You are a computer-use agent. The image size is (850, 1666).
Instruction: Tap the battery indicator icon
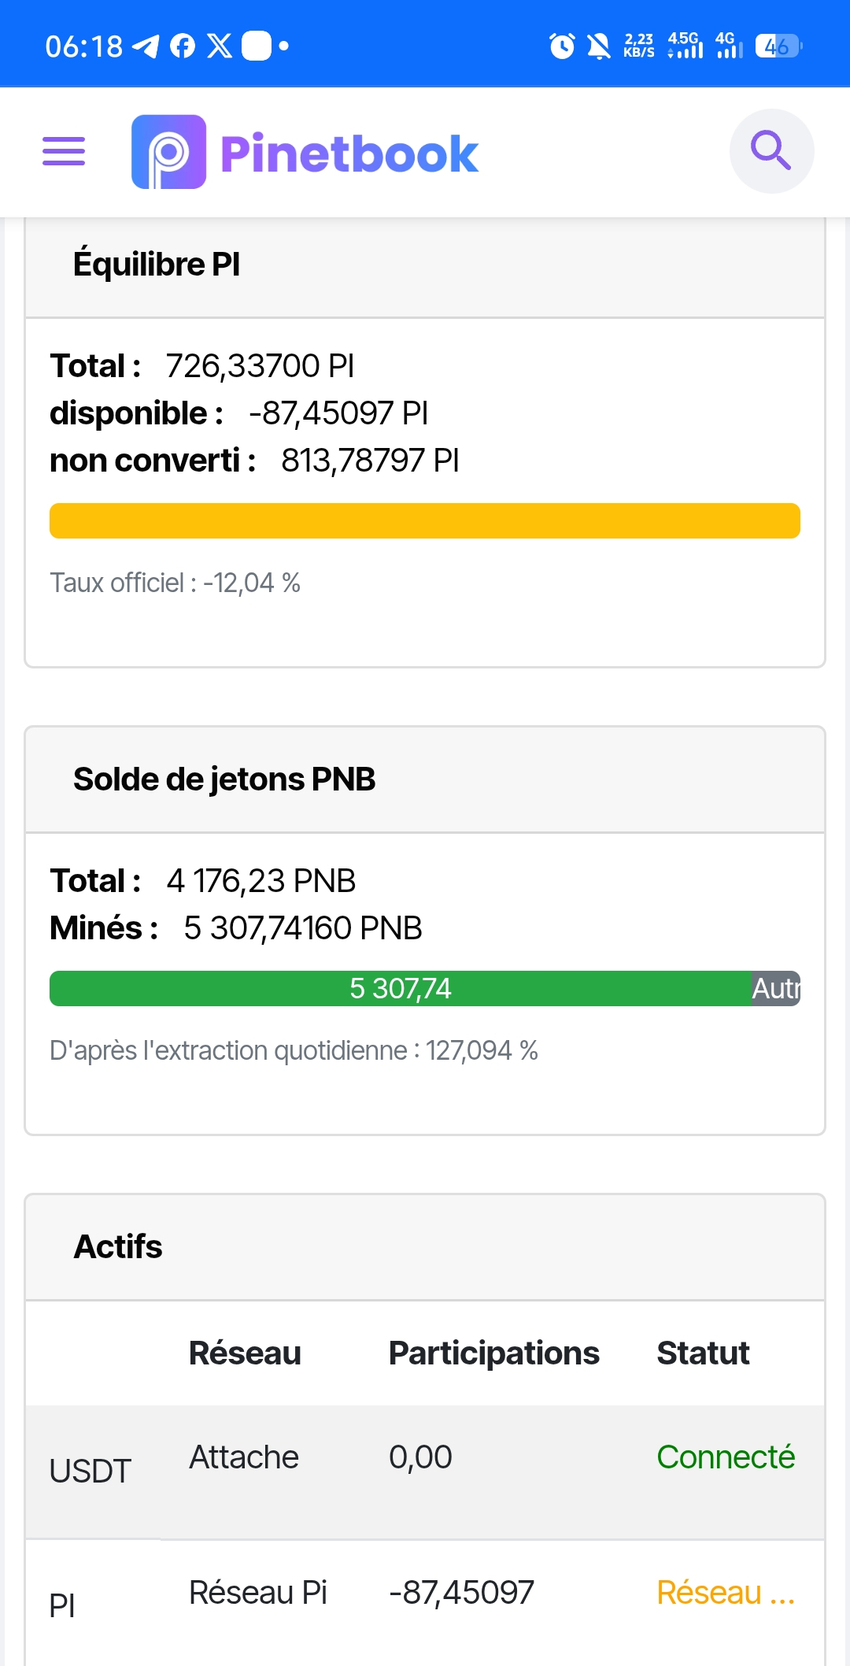778,46
